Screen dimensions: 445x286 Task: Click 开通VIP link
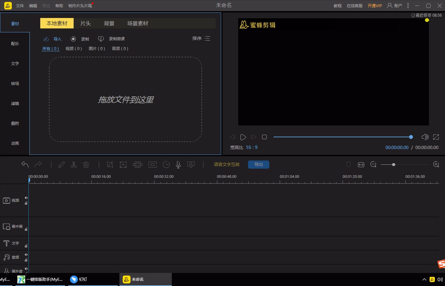coord(375,6)
